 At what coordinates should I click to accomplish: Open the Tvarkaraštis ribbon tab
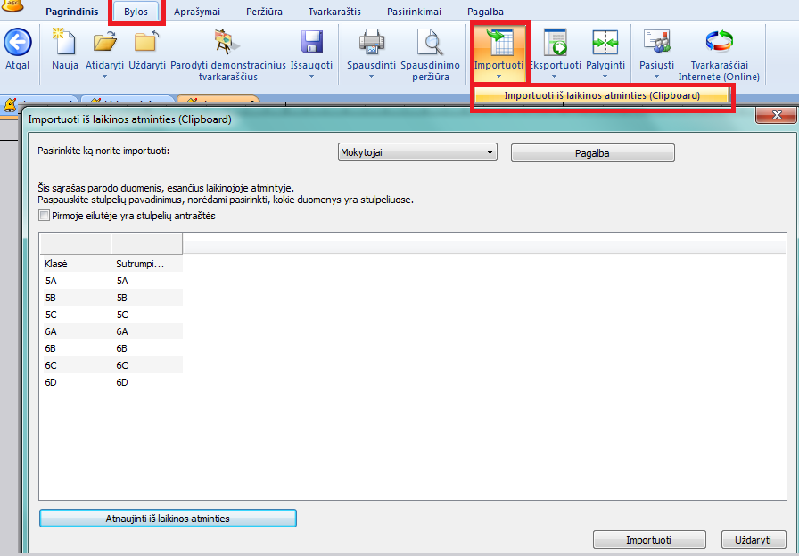click(334, 12)
